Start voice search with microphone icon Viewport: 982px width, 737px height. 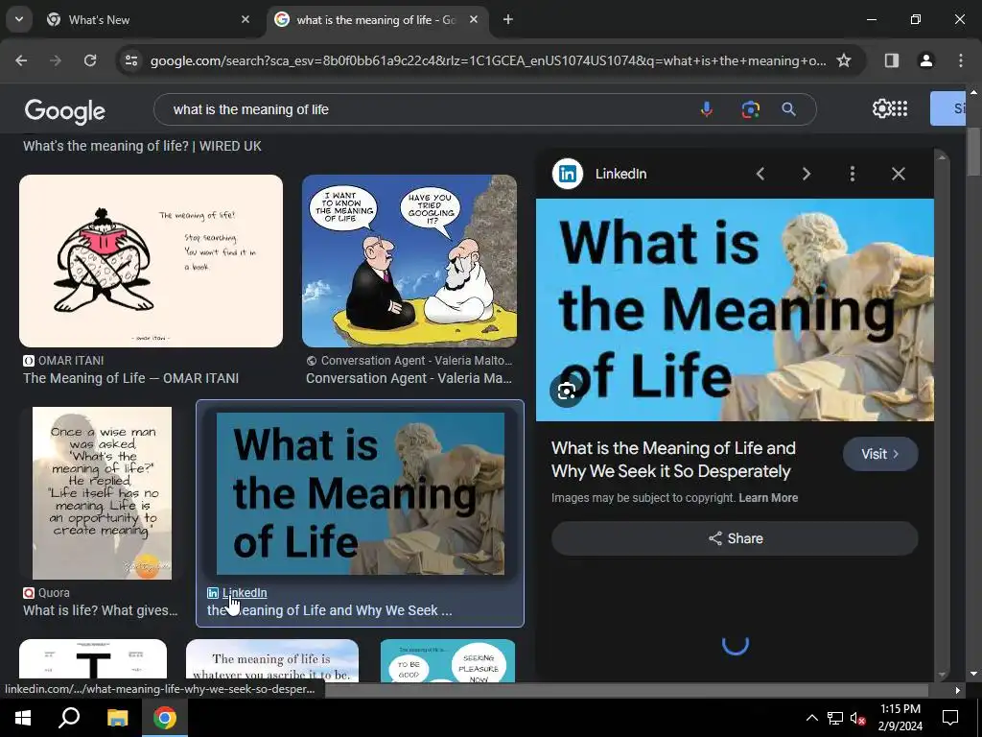707,109
